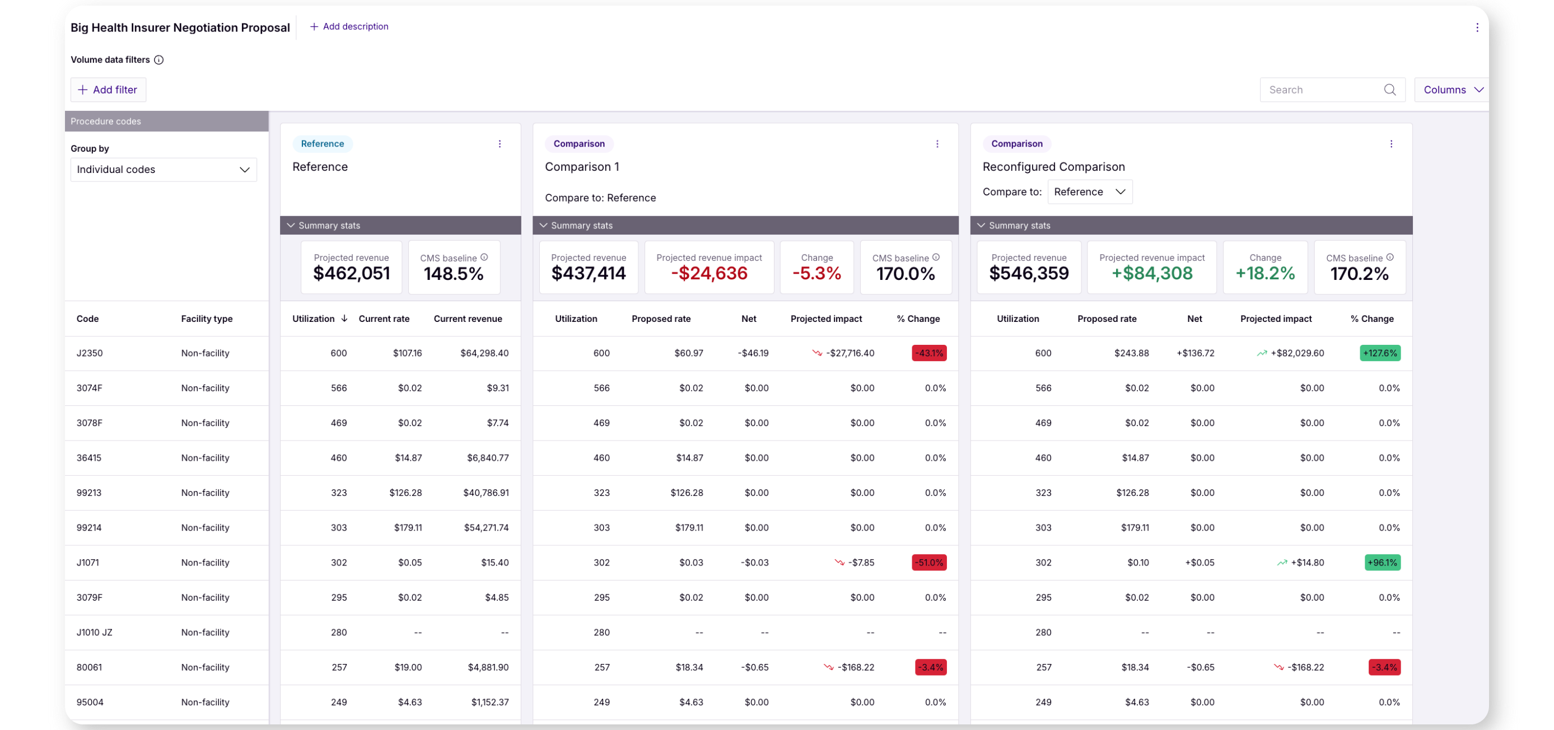Select the J2350 code row
1554x730 pixels.
coord(166,353)
